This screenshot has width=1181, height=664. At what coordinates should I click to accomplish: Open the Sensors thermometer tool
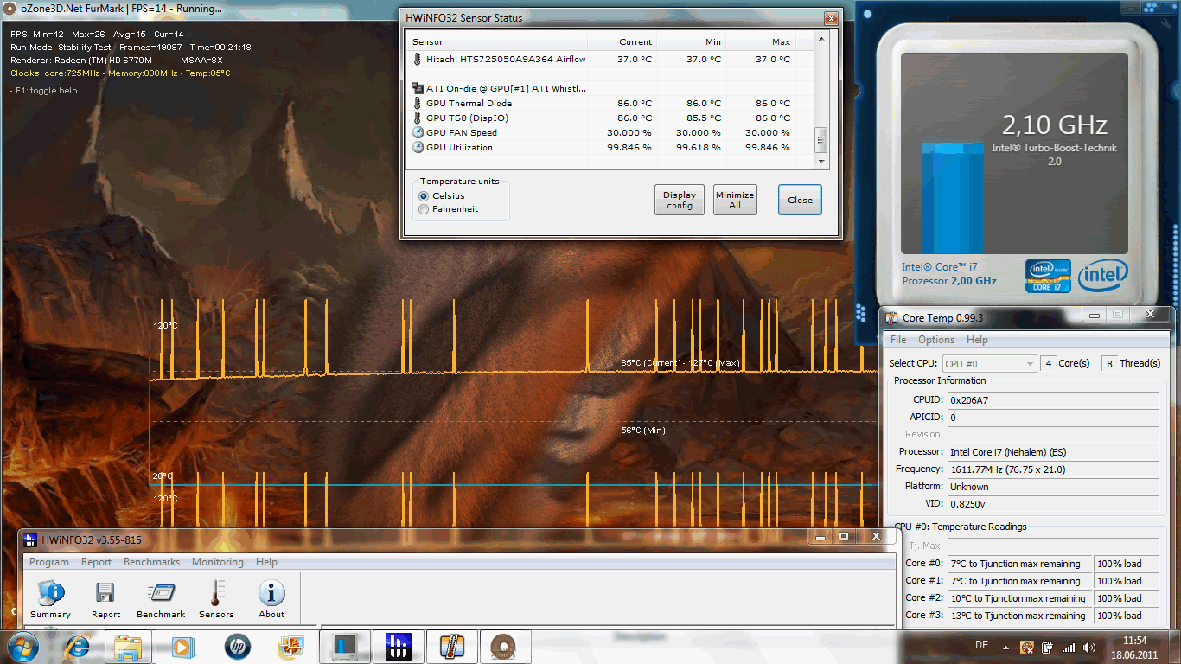216,599
